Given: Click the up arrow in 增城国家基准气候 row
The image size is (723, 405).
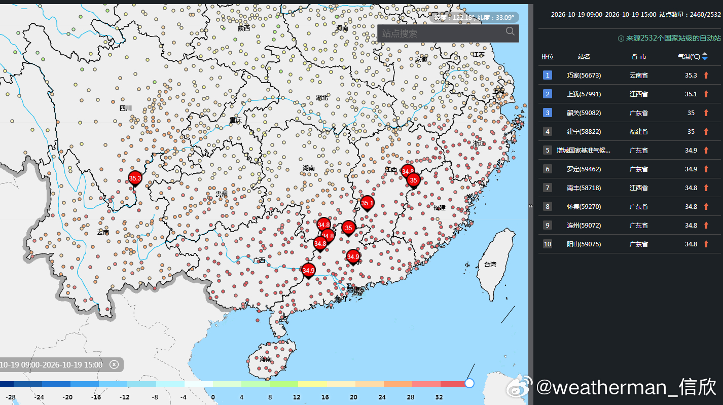Looking at the screenshot, I should tap(706, 150).
